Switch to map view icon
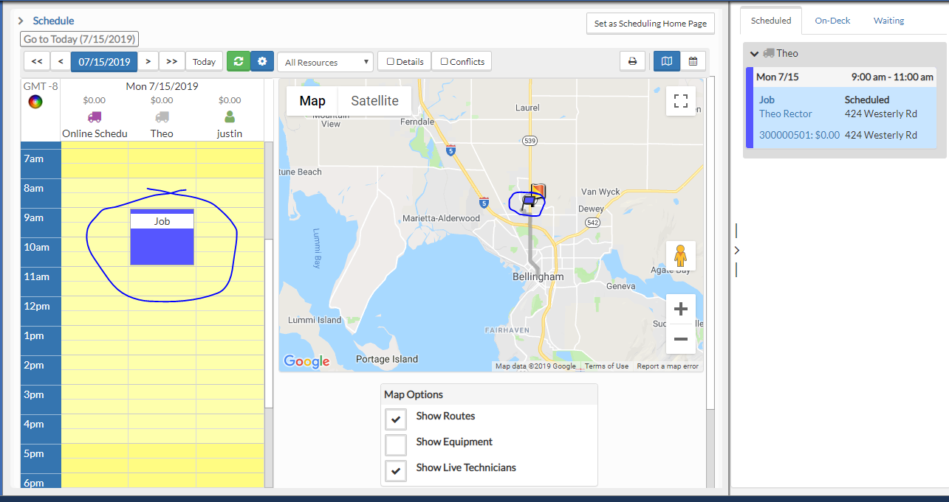The height and width of the screenshot is (502, 949). [667, 62]
